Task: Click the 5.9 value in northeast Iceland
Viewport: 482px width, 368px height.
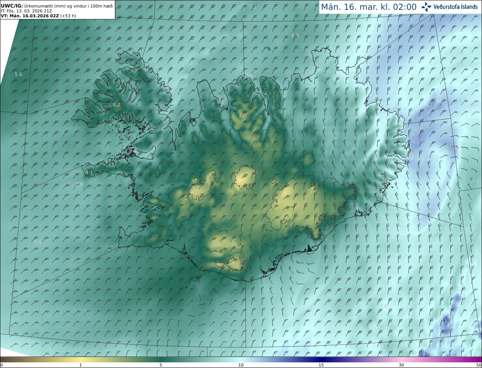Action: pos(369,118)
